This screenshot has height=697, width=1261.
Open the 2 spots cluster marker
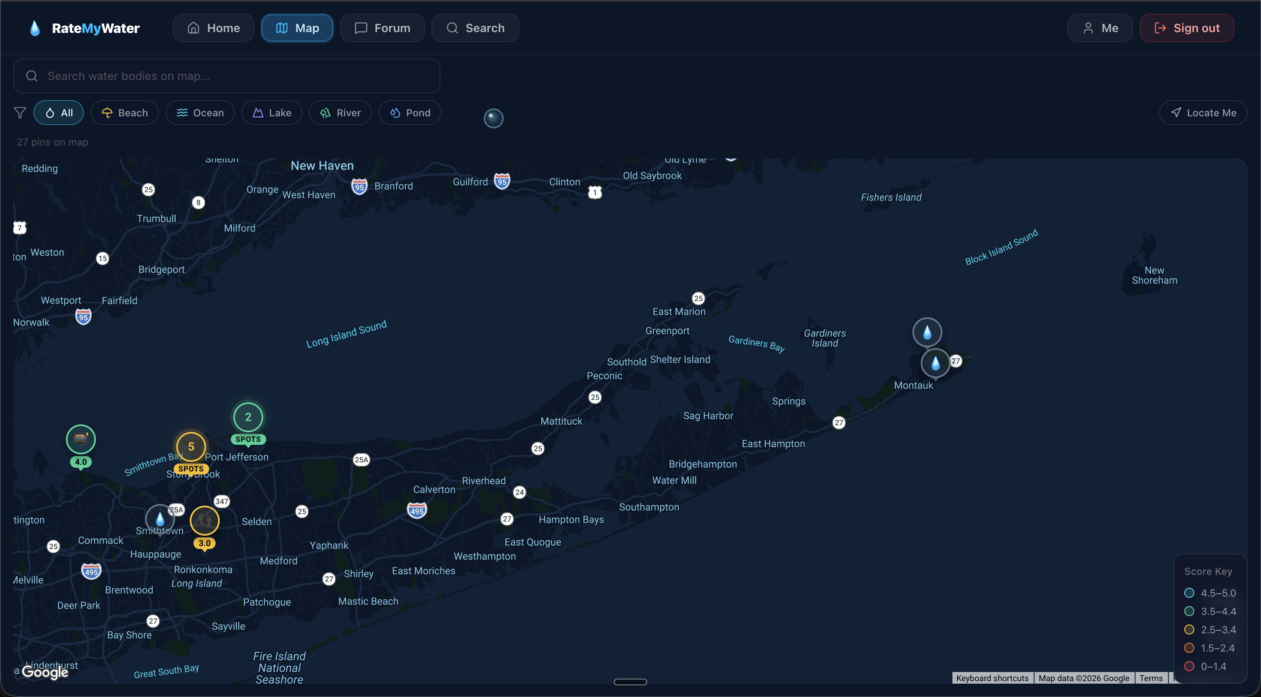point(248,417)
